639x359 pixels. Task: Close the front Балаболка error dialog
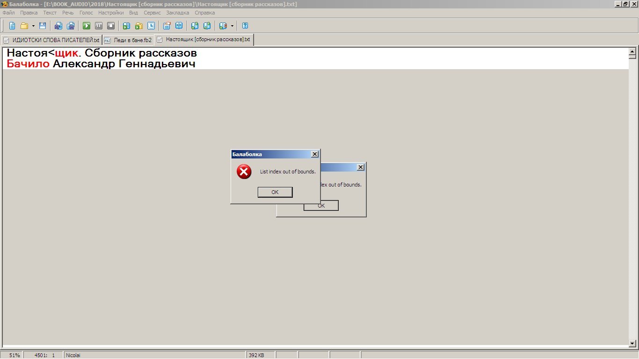point(315,154)
